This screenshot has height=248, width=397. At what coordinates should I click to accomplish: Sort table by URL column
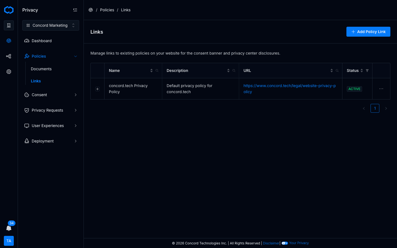331,71
